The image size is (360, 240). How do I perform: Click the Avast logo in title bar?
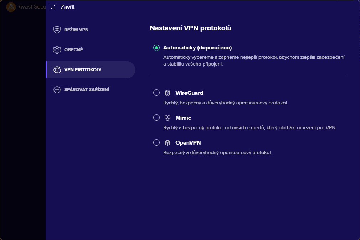pyautogui.click(x=11, y=7)
